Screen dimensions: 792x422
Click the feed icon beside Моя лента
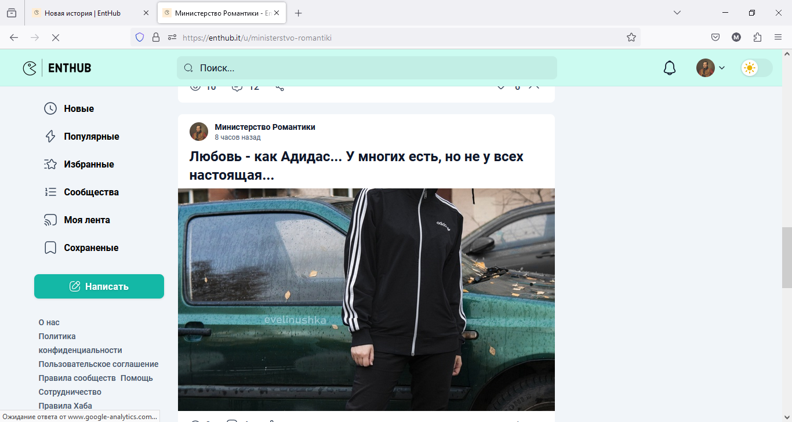pyautogui.click(x=50, y=220)
